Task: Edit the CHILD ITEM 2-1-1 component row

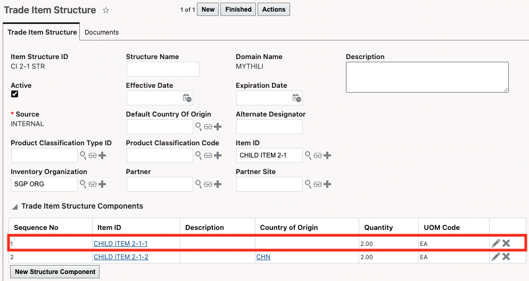Action: 496,243
